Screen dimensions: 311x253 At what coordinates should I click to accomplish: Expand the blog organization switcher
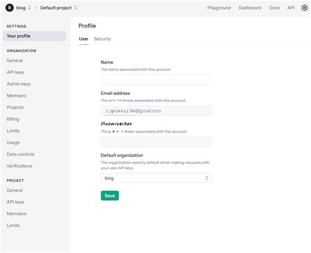24,8
